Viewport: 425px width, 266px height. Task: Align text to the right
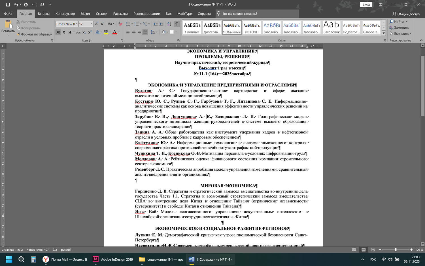tap(139, 32)
